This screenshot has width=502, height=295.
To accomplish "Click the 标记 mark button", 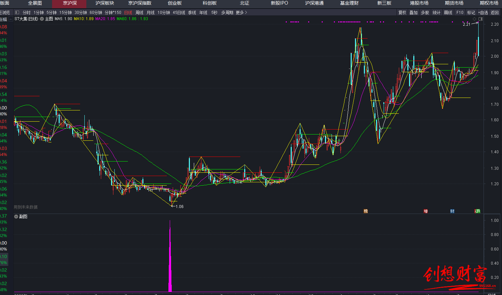I will tap(471, 13).
